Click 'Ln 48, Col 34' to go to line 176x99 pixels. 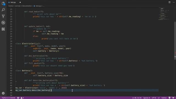pos(137,98)
